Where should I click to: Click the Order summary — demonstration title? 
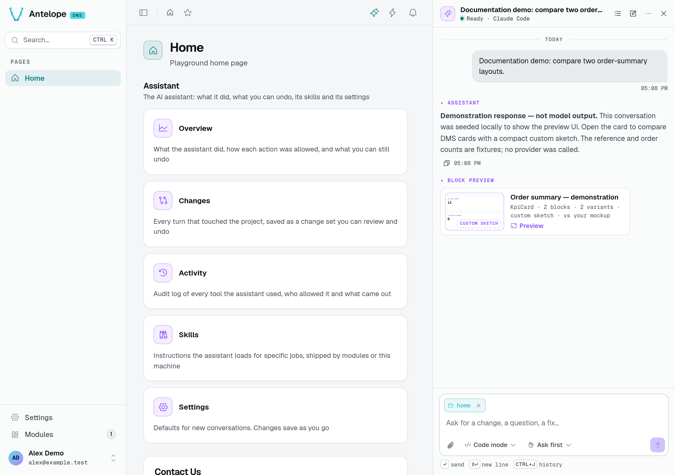(564, 197)
